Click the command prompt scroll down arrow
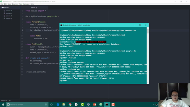The height and width of the screenshot is (107, 190). [148, 83]
